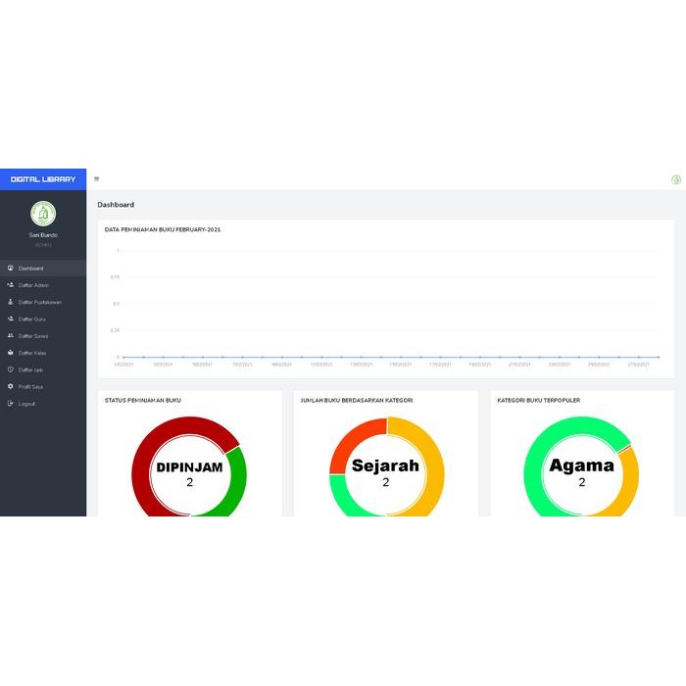Click the Dashboard icon in sidebar
This screenshot has width=686, height=686.
pyautogui.click(x=10, y=268)
